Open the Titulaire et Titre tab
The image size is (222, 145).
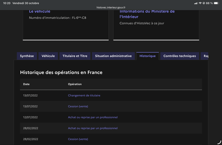(x=75, y=56)
